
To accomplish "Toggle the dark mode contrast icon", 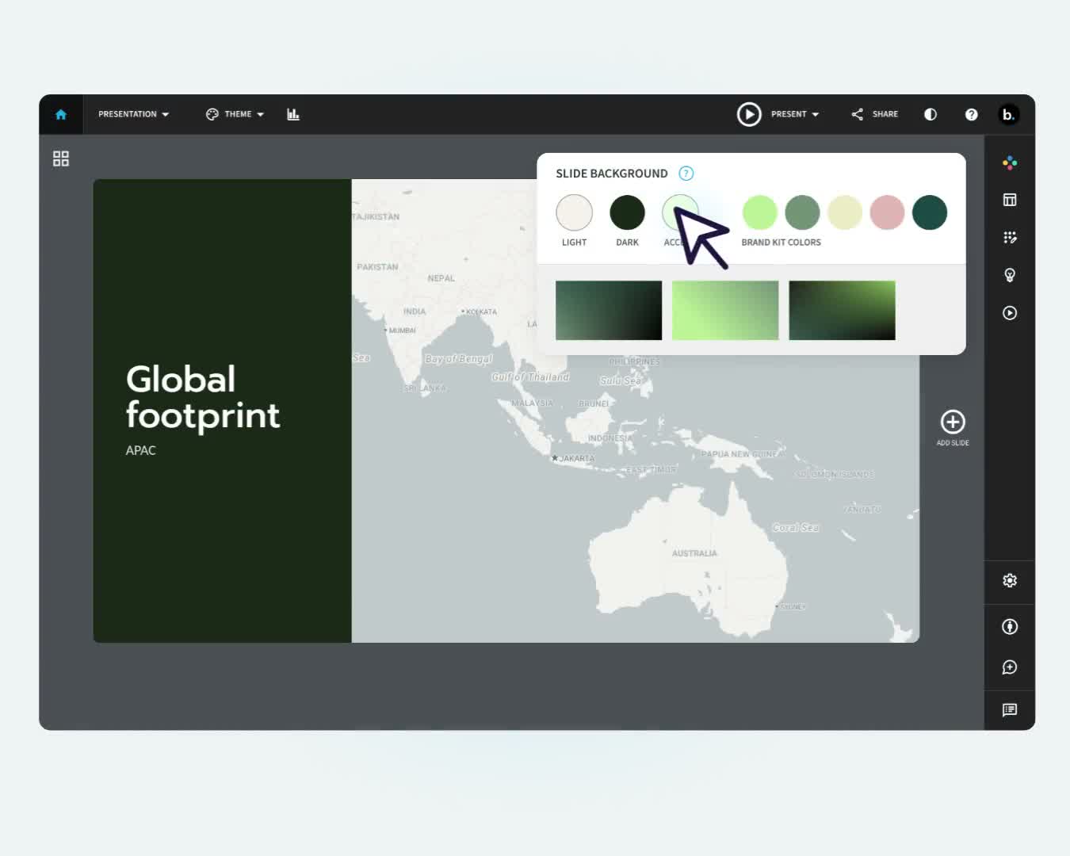I will click(931, 114).
